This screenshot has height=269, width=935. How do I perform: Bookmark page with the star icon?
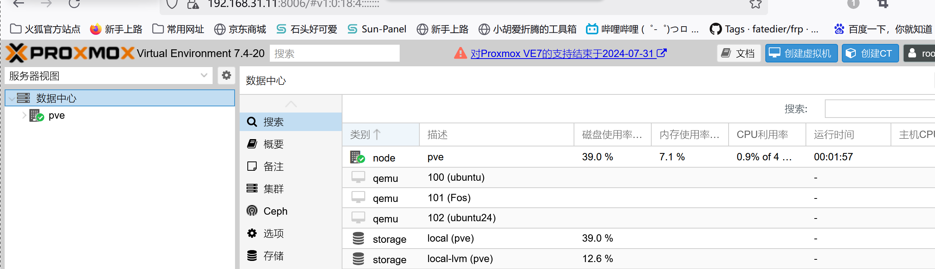[755, 4]
